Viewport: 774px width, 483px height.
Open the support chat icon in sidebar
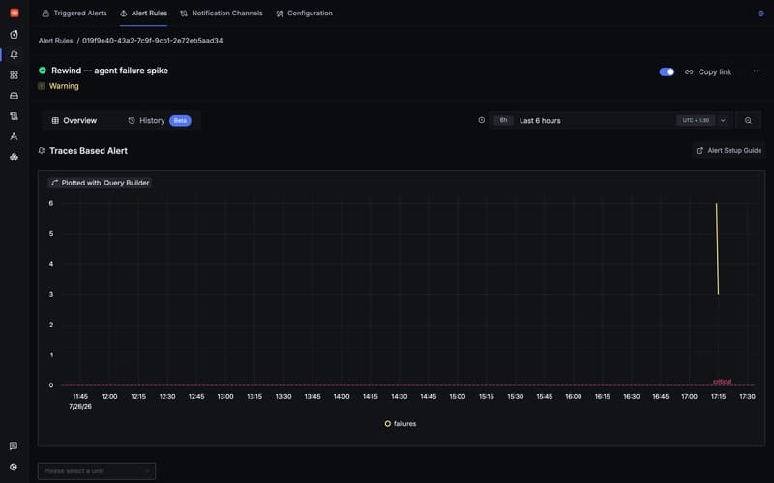pos(14,446)
